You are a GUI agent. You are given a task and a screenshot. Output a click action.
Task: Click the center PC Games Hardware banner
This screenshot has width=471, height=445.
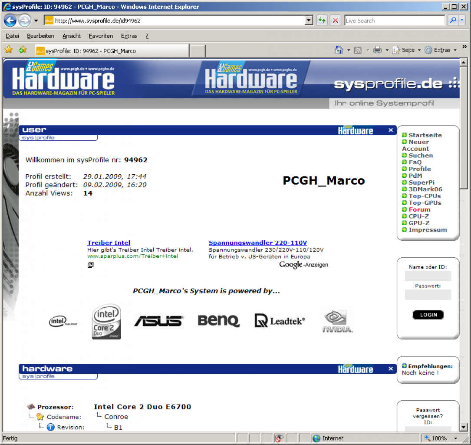click(x=251, y=78)
